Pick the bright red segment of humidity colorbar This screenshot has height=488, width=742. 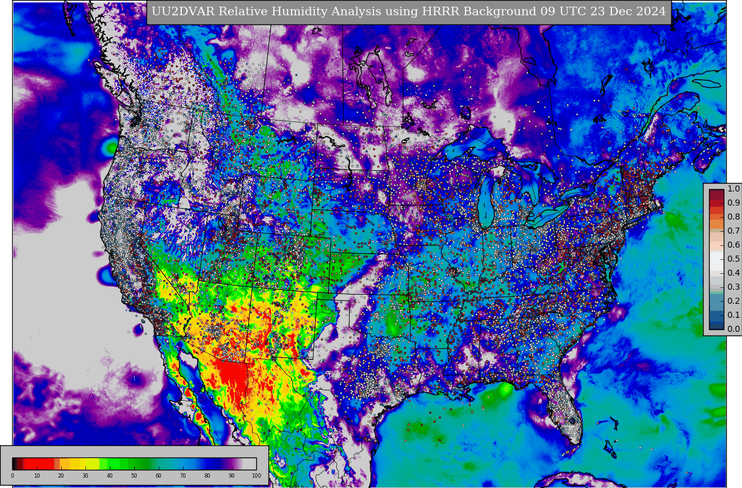[38, 464]
